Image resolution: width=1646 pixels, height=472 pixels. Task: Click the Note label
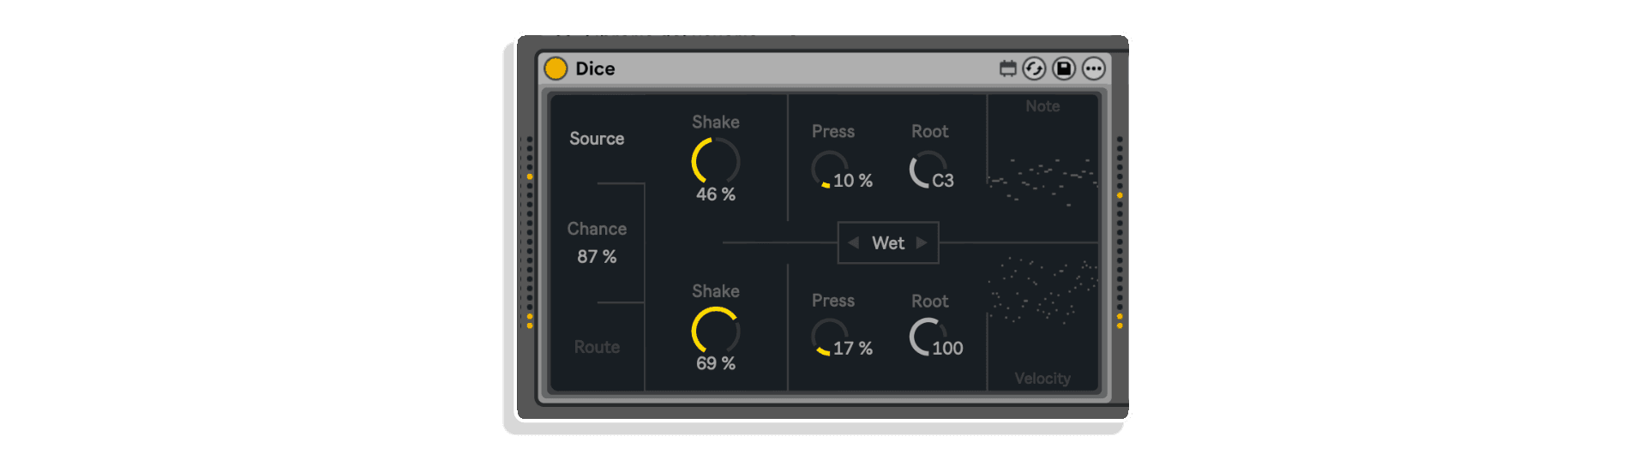pos(1042,106)
